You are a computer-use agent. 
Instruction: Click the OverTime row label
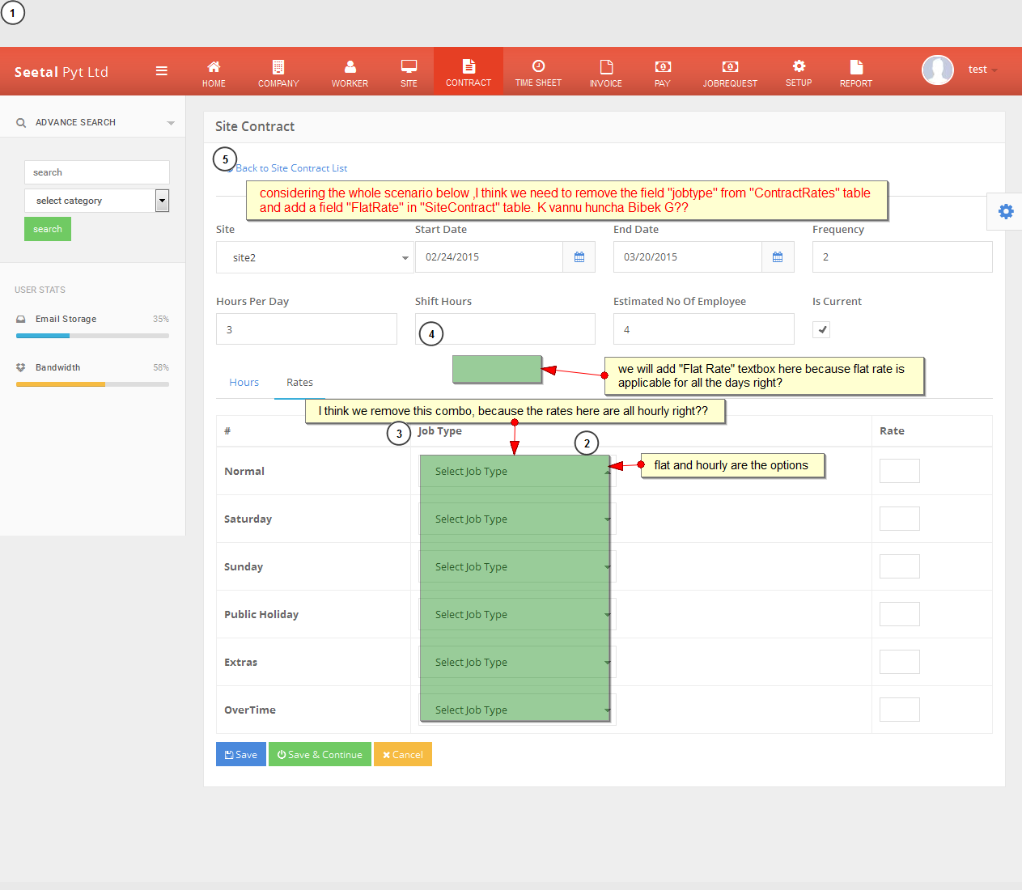(x=250, y=710)
